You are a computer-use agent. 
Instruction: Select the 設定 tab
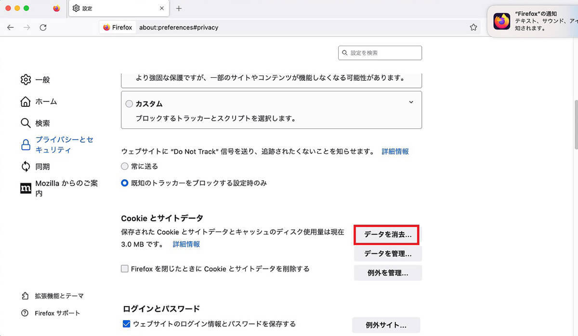click(x=118, y=9)
